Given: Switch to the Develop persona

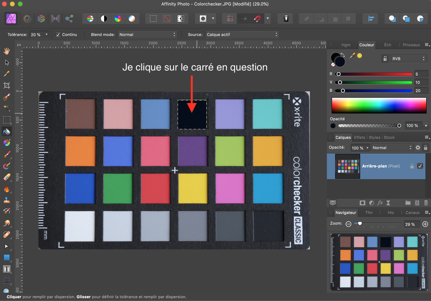Looking at the screenshot, I should click(x=41, y=19).
